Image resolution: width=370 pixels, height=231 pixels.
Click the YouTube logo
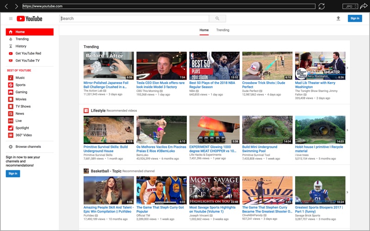(30, 18)
